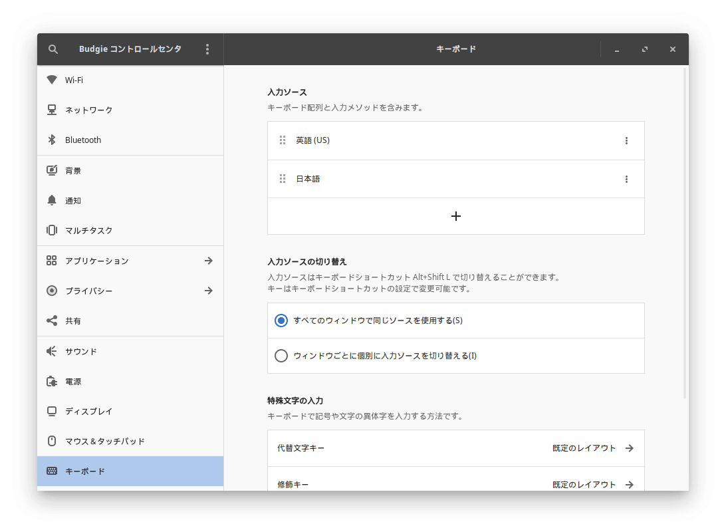Click the キーボード sidebar label
Screen dimensions: 726x532
84,471
